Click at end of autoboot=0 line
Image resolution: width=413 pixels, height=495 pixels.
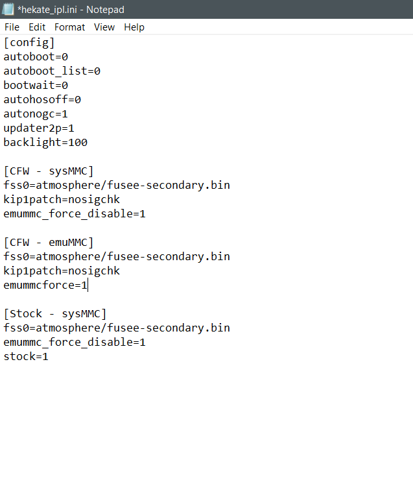click(68, 57)
